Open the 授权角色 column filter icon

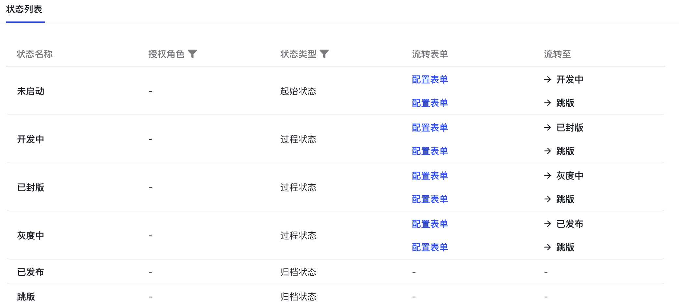[193, 54]
